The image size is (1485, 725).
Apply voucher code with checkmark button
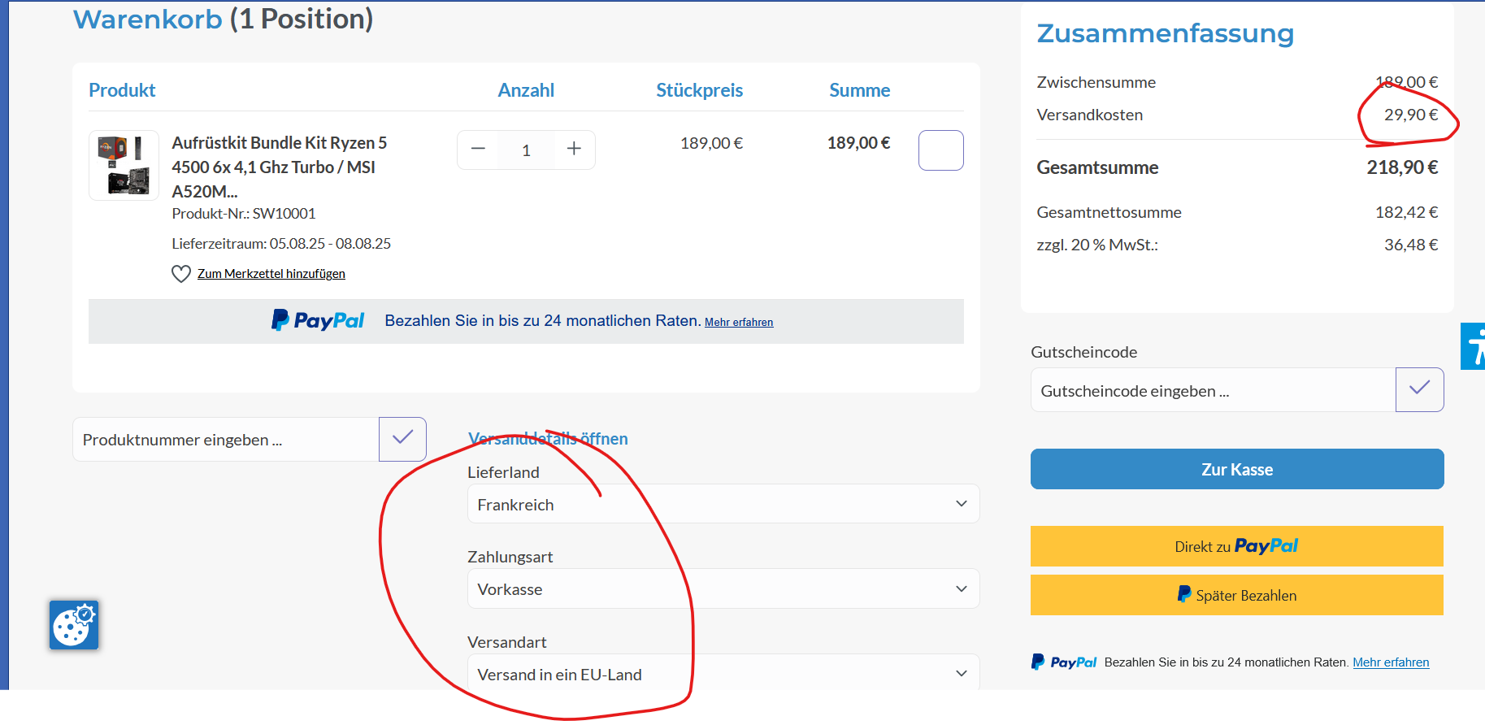pos(1419,390)
